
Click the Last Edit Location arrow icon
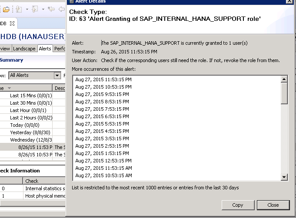pyautogui.click(x=51, y=9)
